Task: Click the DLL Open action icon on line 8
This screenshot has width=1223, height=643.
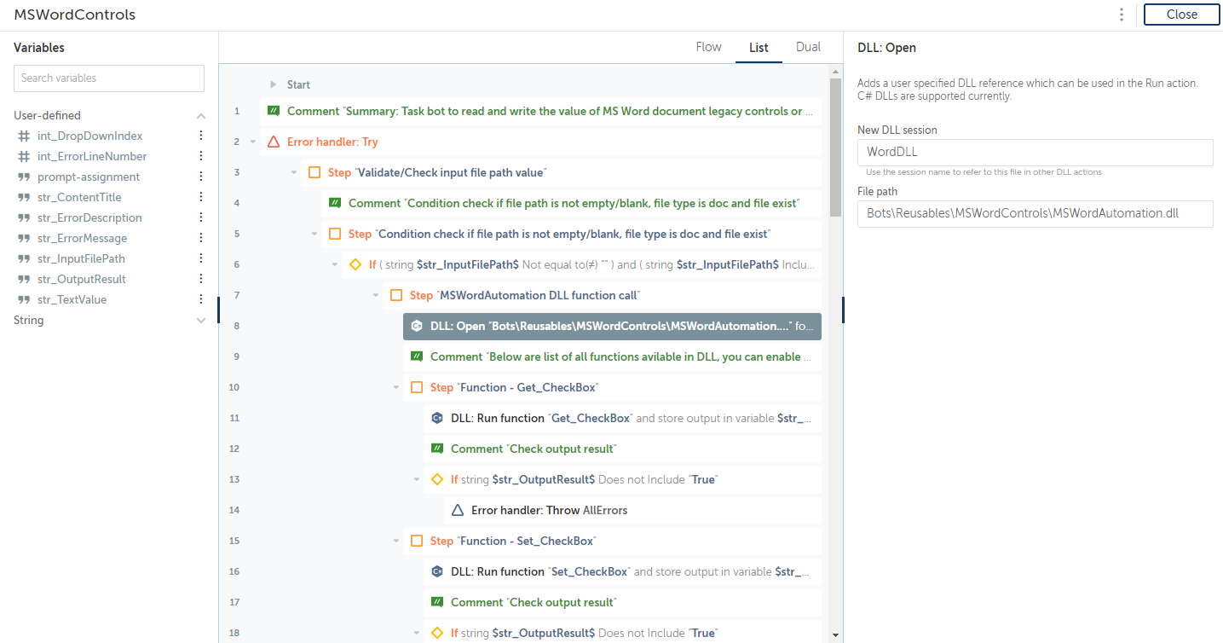Action: [x=417, y=326]
